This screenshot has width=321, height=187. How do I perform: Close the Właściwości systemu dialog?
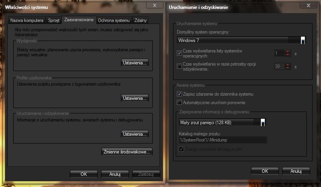[x=155, y=5]
